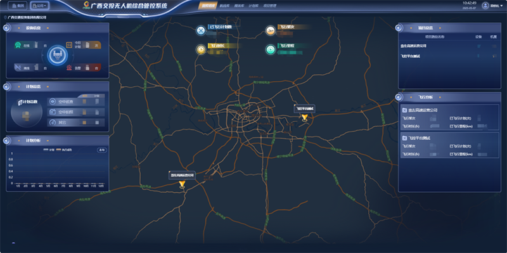Collapse the 设备信息 panel with arrow button

(x=6, y=28)
